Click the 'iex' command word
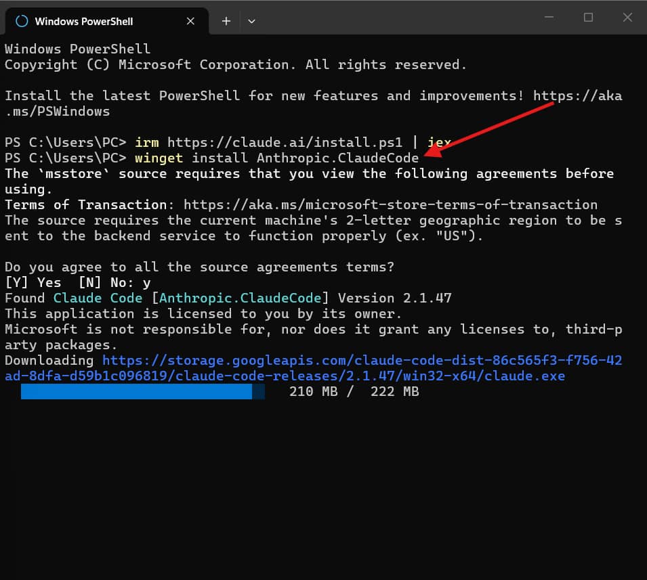 click(439, 142)
